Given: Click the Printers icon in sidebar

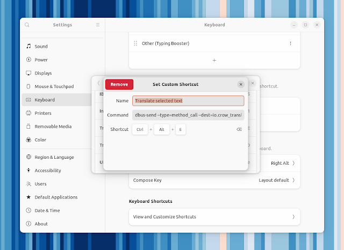Looking at the screenshot, I should click(x=28, y=113).
